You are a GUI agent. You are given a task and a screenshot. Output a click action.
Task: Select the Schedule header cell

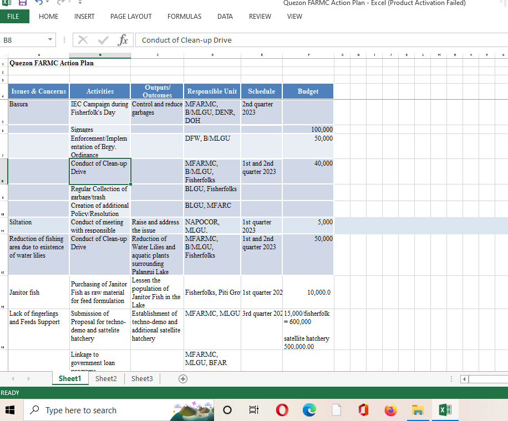click(x=261, y=91)
